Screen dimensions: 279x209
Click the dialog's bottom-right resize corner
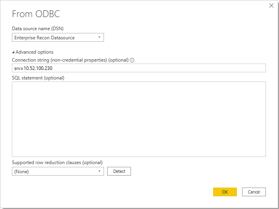(x=277, y=207)
